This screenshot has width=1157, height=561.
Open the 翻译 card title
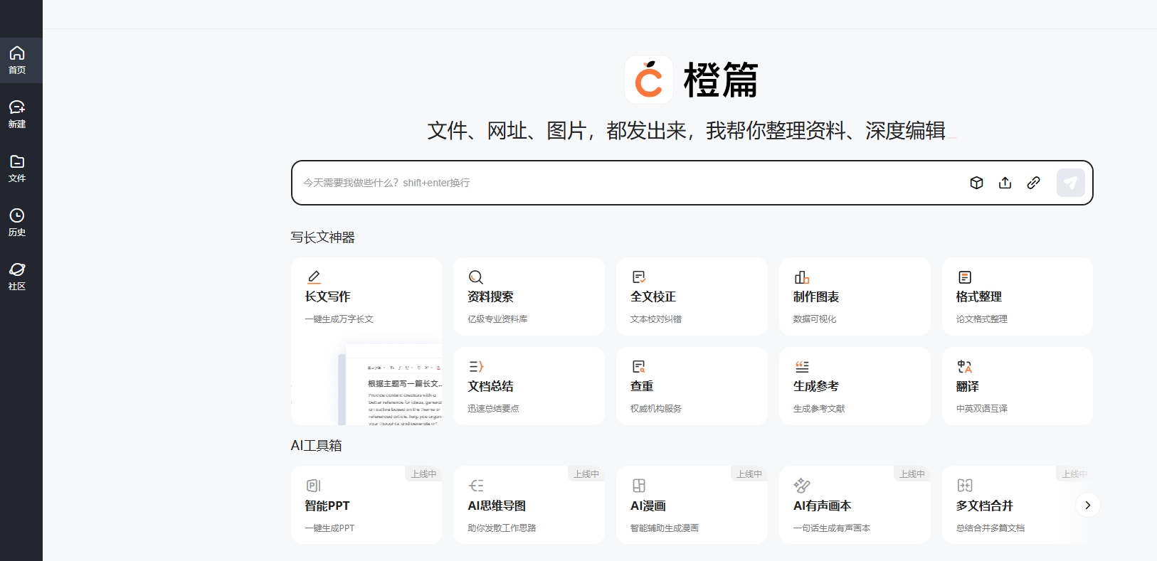click(x=968, y=386)
